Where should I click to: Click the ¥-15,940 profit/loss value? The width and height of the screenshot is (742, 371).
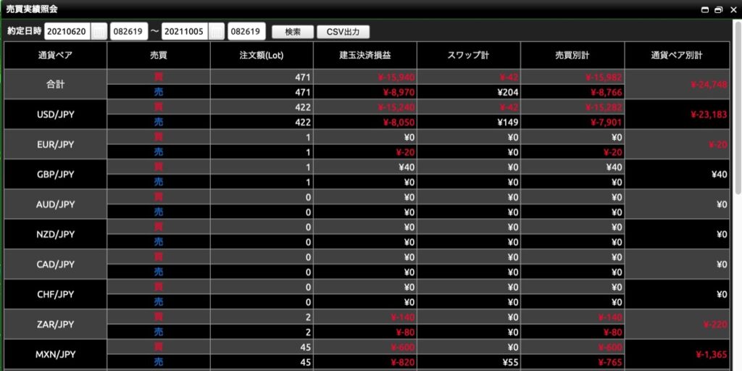[x=396, y=77]
